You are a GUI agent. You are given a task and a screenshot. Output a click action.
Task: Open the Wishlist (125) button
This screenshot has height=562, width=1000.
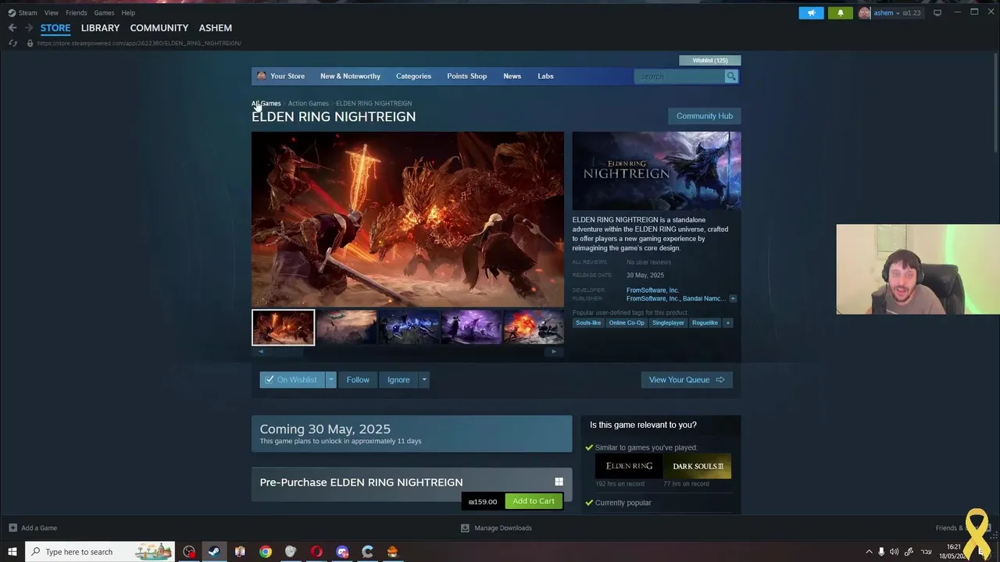(710, 60)
